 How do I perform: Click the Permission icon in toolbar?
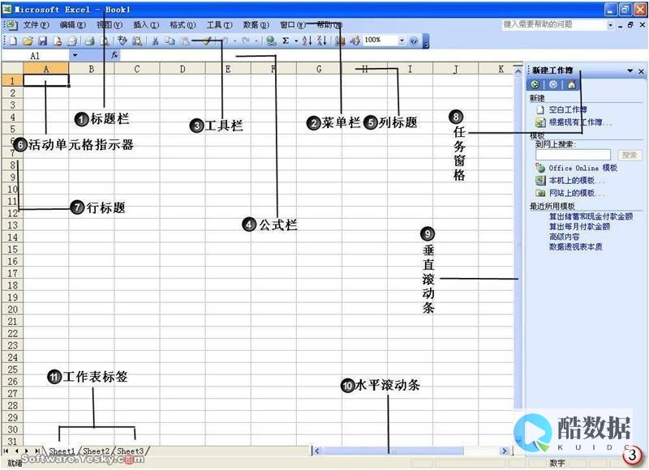58,41
